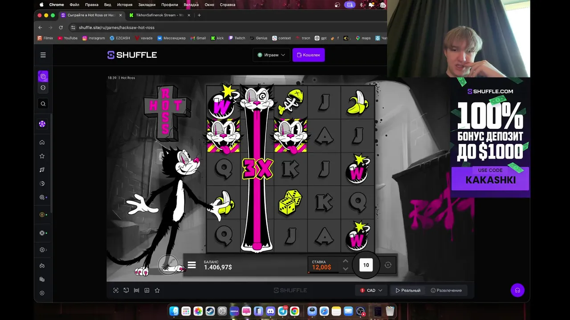This screenshot has height=320, width=570.
Task: Open the Закладки menu
Action: coord(147,4)
